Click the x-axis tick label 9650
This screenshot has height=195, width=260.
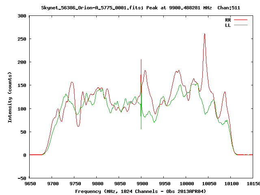click(30, 184)
